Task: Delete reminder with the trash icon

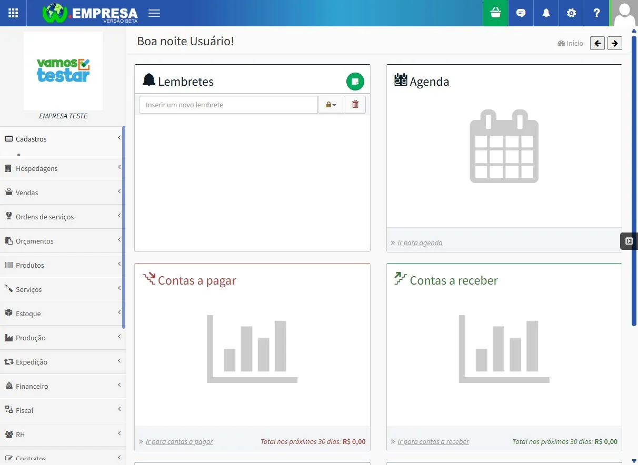Action: [355, 105]
